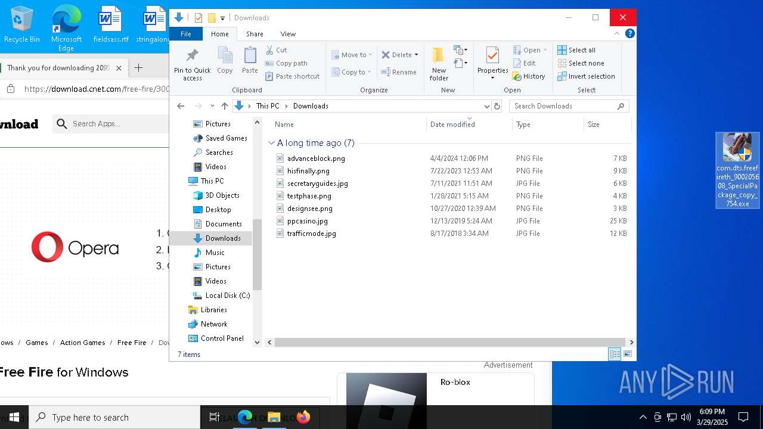
Task: Open a new browser tab
Action: tap(138, 68)
